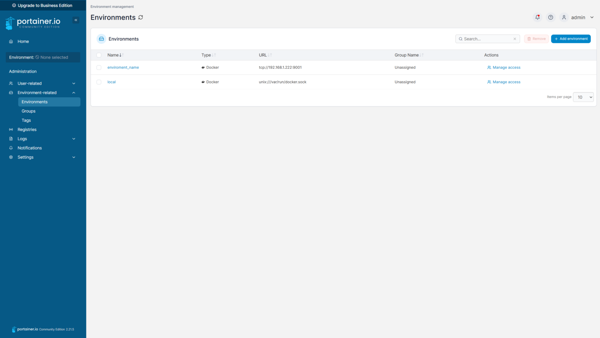Go to Registries in the sidebar

pos(27,130)
